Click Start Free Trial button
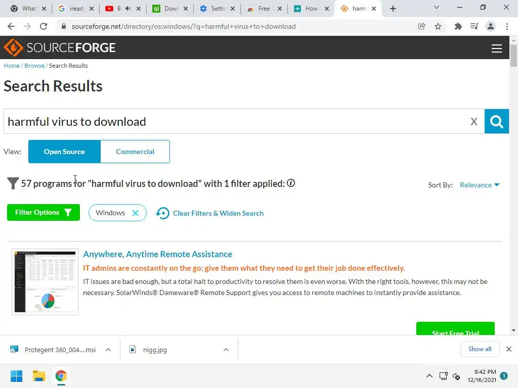Viewport: 518px width, 388px height. pyautogui.click(x=455, y=329)
